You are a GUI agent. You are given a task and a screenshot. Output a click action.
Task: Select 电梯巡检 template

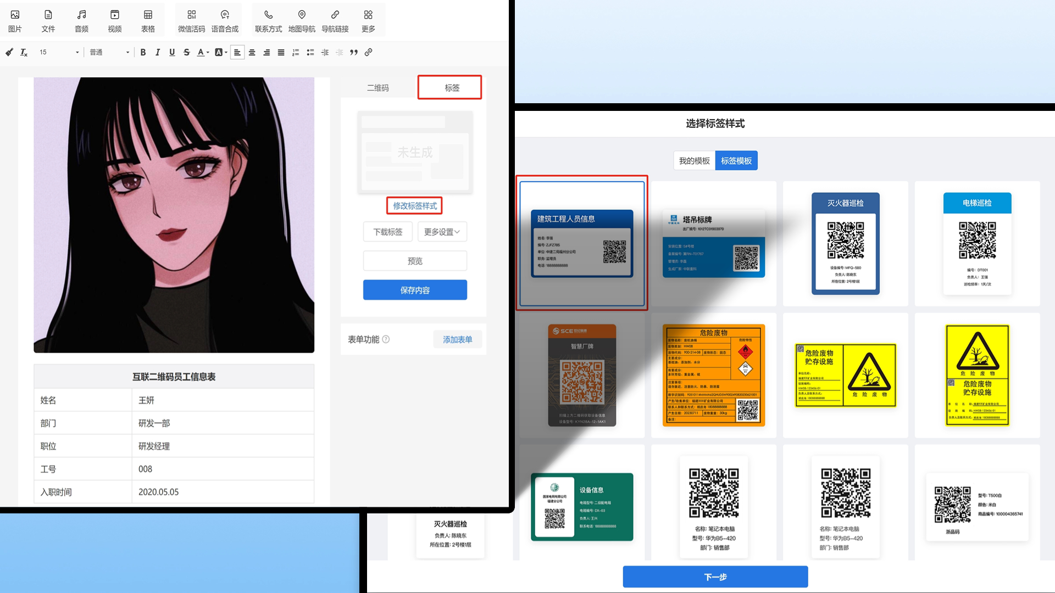tap(978, 243)
